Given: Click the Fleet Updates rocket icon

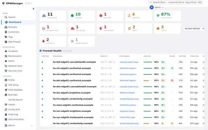Looking at the screenshot, I should [x=6, y=90].
